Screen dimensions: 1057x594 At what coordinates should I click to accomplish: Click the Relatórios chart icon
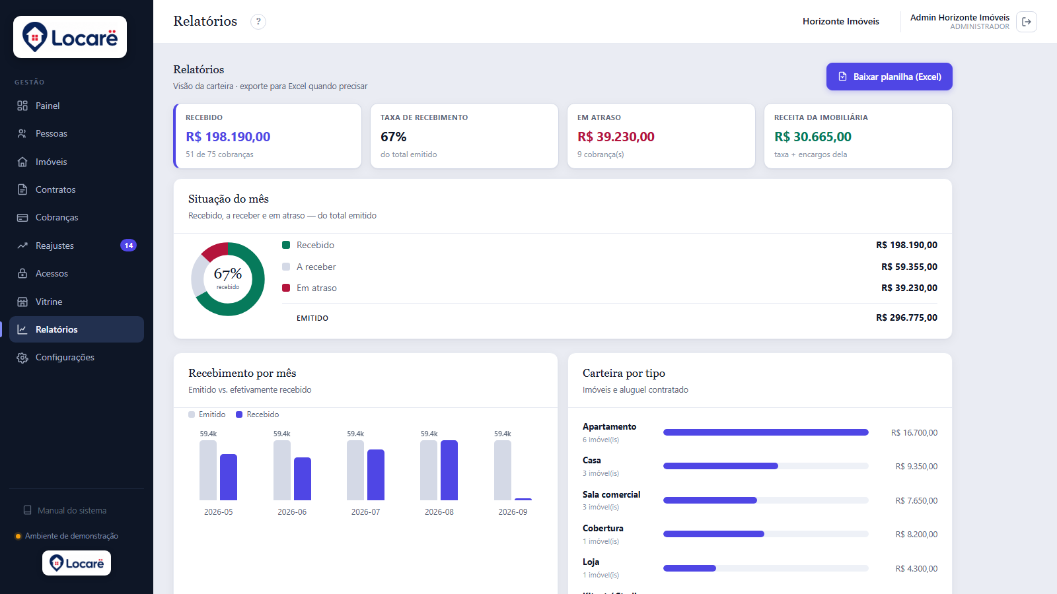22,329
